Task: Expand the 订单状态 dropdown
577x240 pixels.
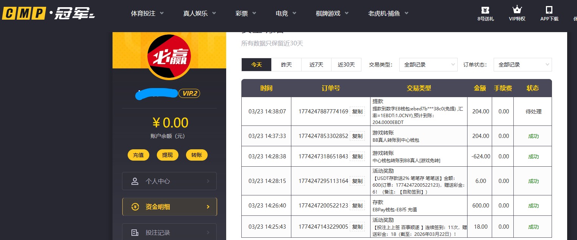Action: click(522, 65)
